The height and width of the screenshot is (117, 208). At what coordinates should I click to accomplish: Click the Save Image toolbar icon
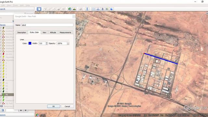103,9
